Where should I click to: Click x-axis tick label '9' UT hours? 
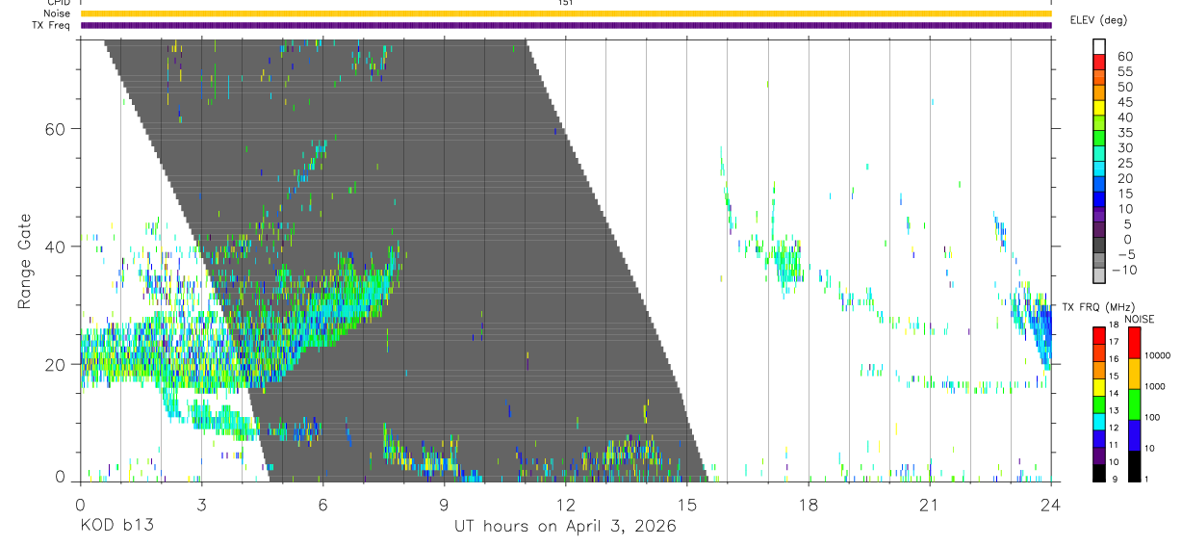tap(445, 505)
